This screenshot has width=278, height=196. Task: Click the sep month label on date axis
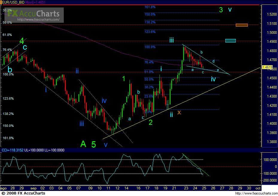(34, 188)
